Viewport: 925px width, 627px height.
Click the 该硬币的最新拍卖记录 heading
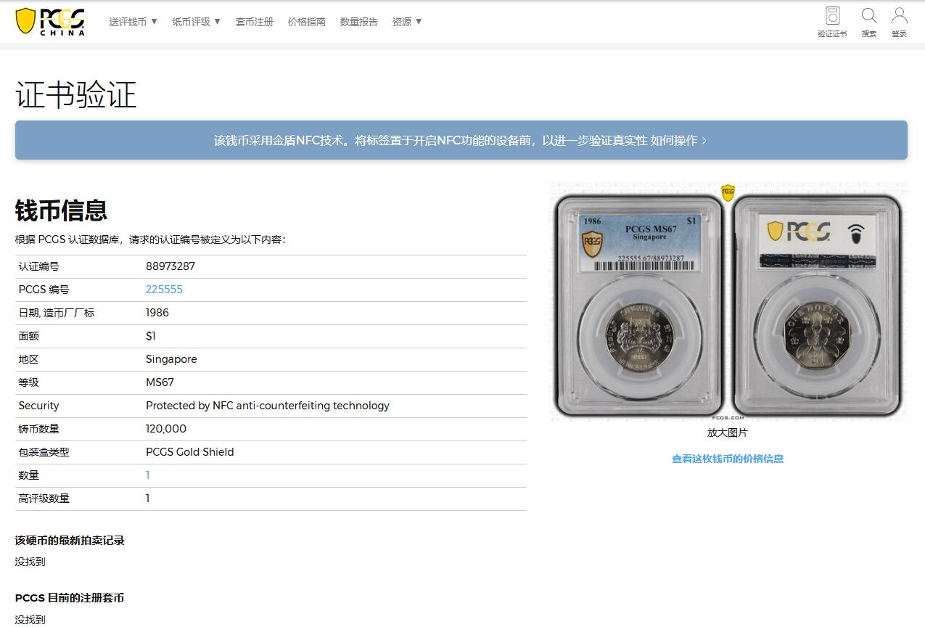pyautogui.click(x=70, y=541)
